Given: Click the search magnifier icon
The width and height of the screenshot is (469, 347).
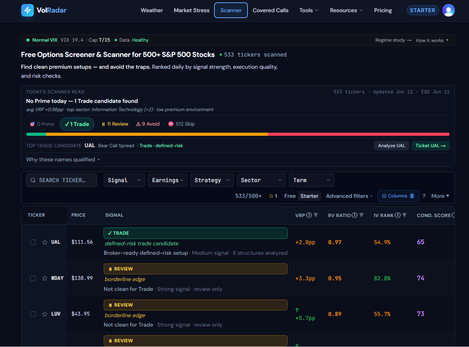Looking at the screenshot, I should click(33, 180).
